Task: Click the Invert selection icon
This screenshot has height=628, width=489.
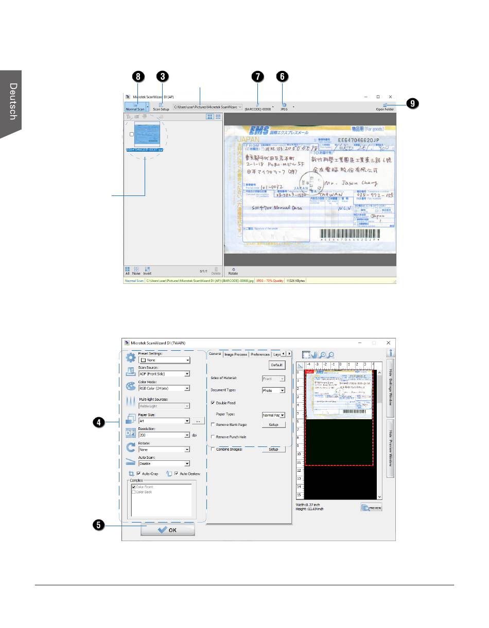Action: point(147,271)
